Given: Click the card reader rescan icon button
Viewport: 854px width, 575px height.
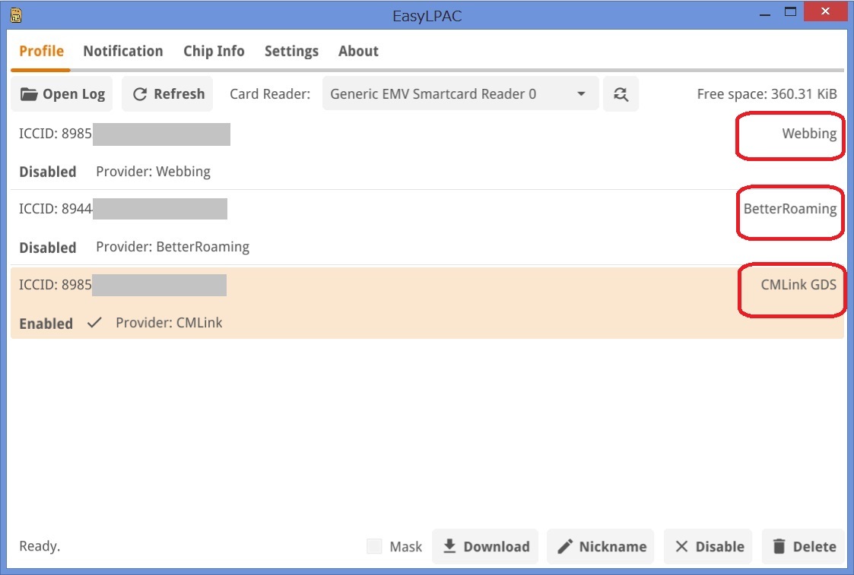Looking at the screenshot, I should 621,94.
